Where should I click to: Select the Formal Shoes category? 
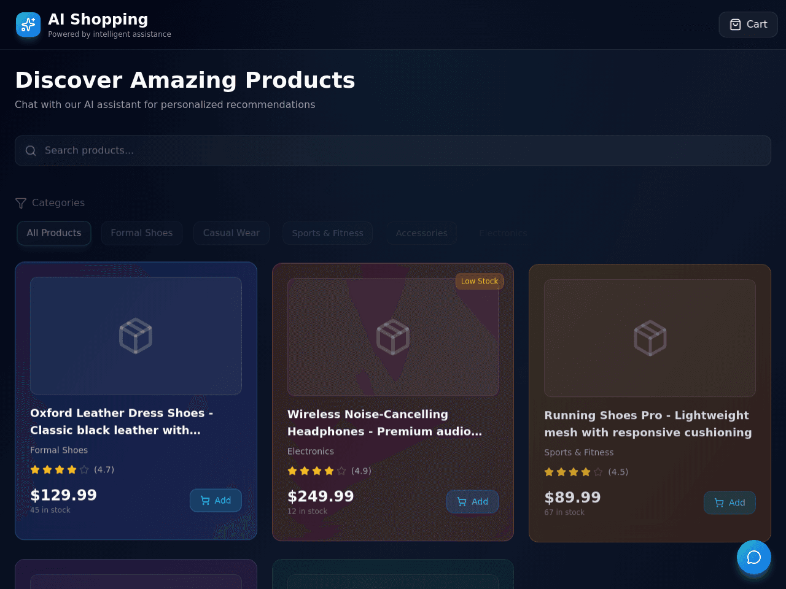(x=142, y=233)
